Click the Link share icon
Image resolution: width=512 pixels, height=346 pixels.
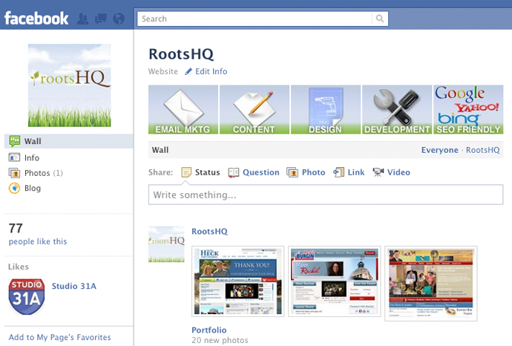click(338, 172)
